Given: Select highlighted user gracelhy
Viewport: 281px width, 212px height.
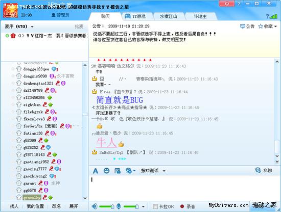Looking at the screenshot, I should [32, 198].
